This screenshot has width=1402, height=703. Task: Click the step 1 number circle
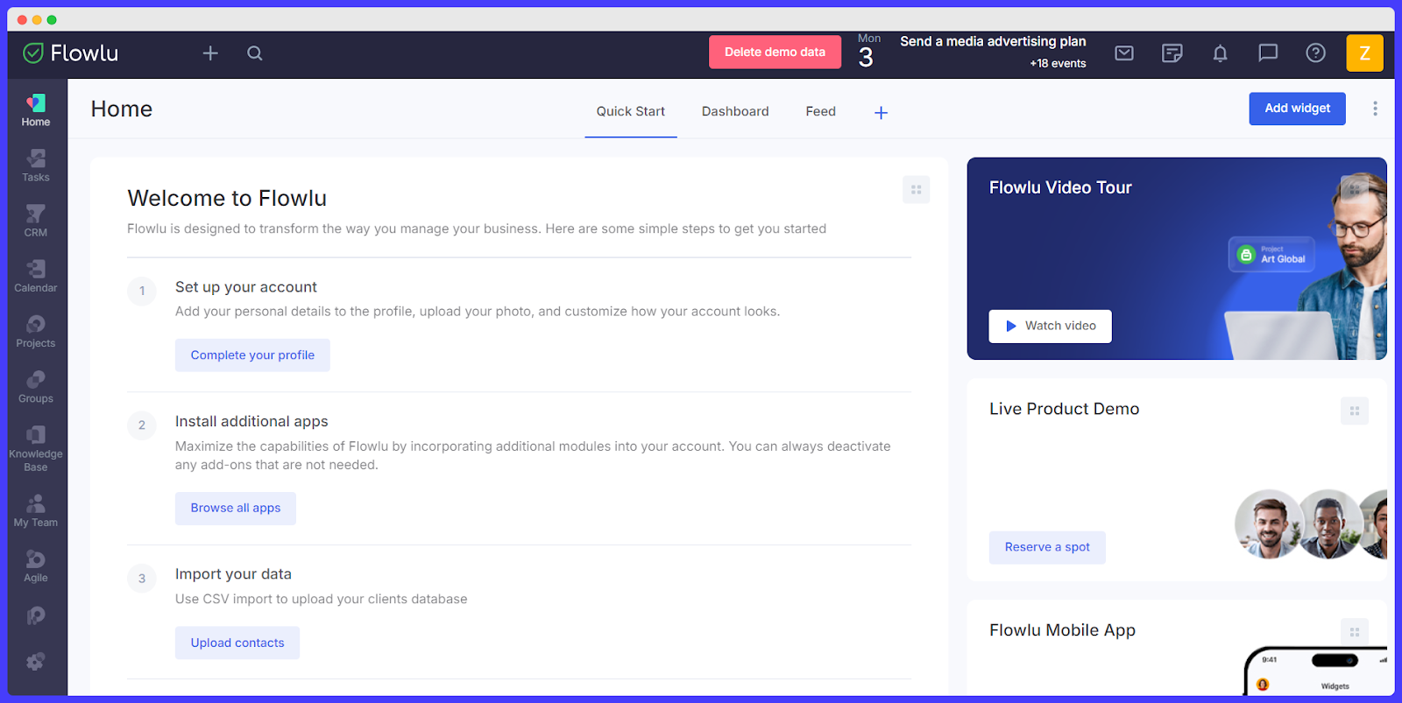[142, 291]
